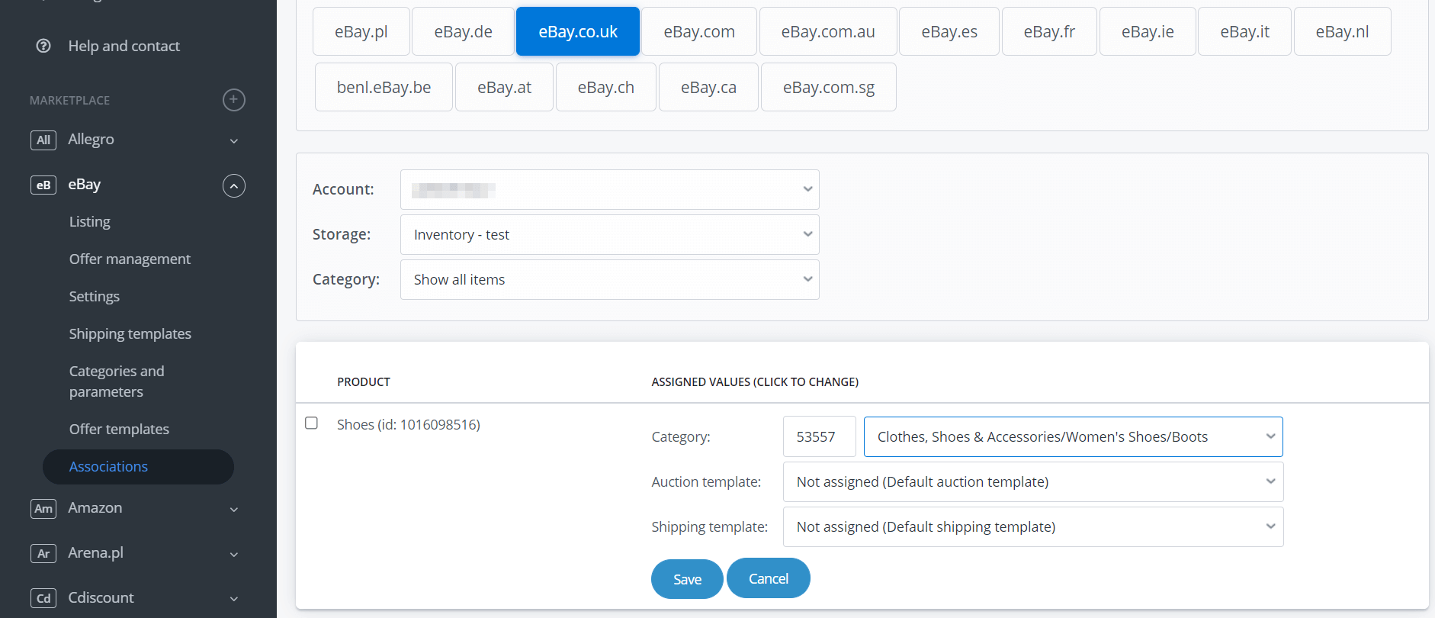This screenshot has height=618, width=1435.
Task: Click the ASSIGNED VALUES column header
Action: tap(755, 381)
